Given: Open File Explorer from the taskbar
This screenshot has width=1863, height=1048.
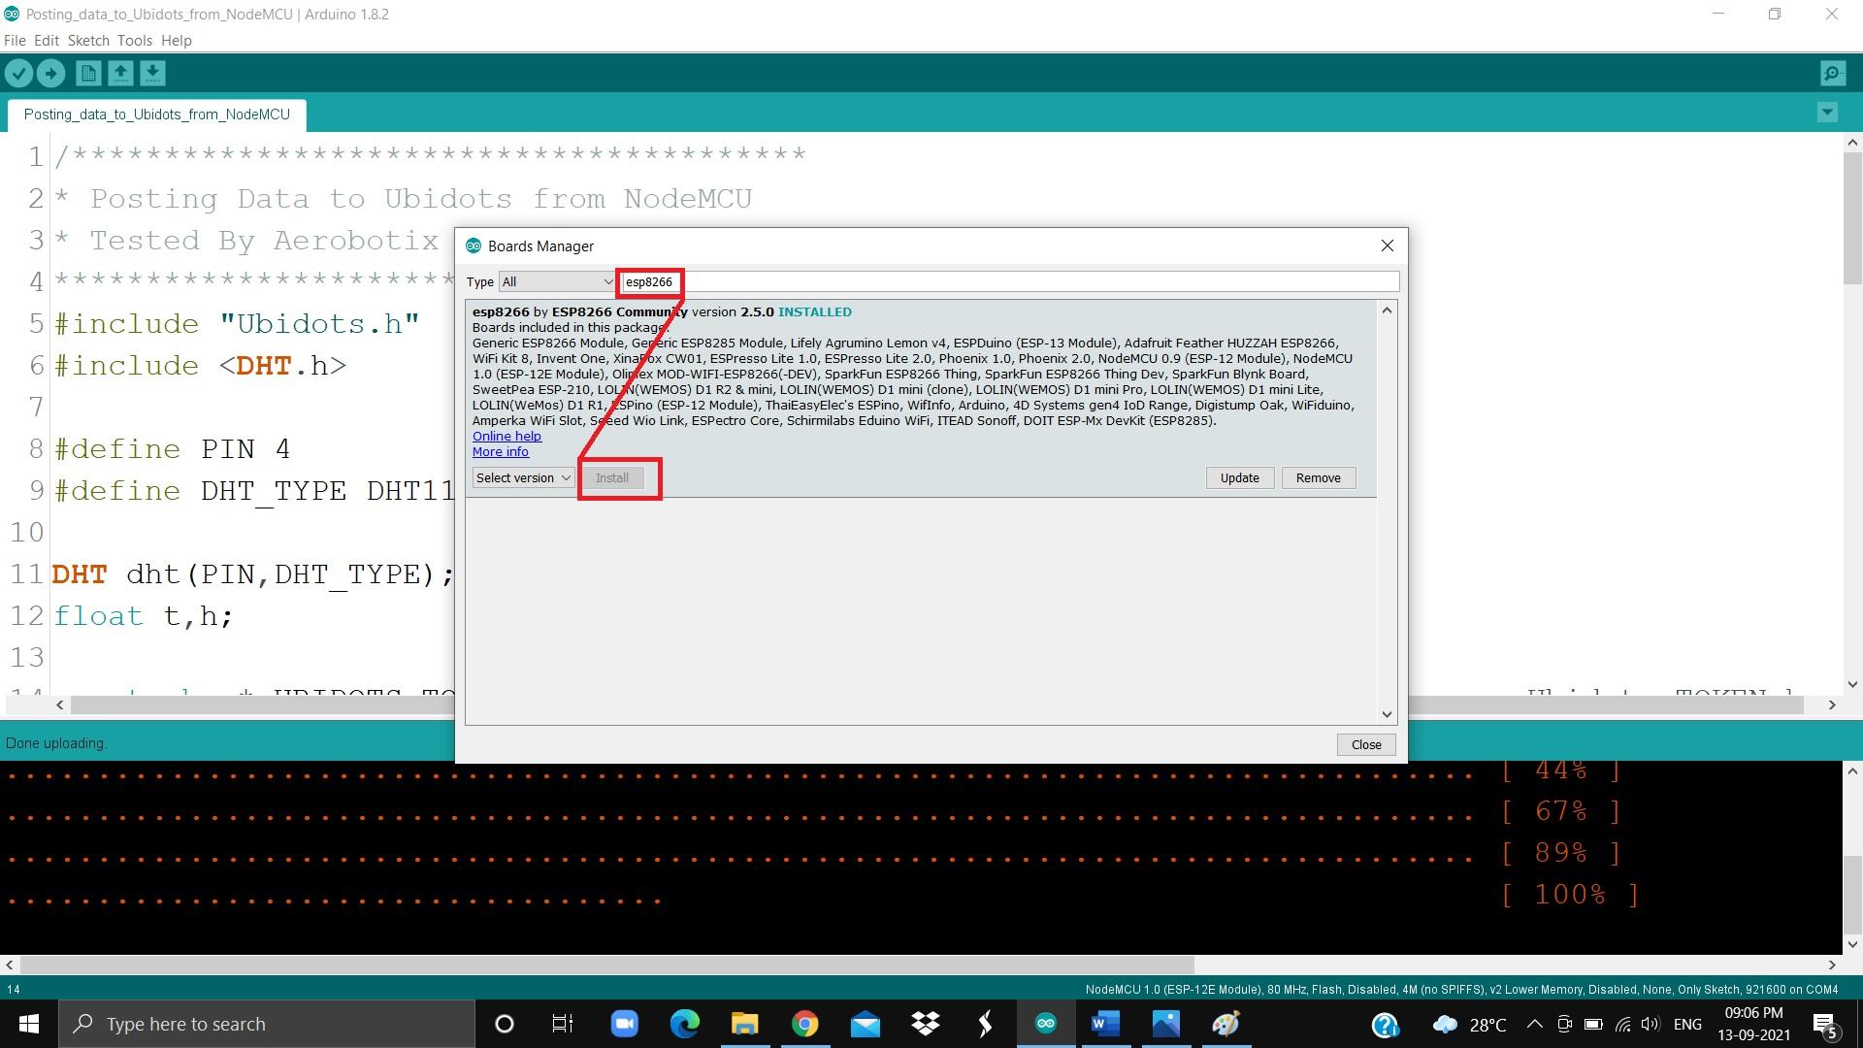Looking at the screenshot, I should pyautogui.click(x=744, y=1024).
